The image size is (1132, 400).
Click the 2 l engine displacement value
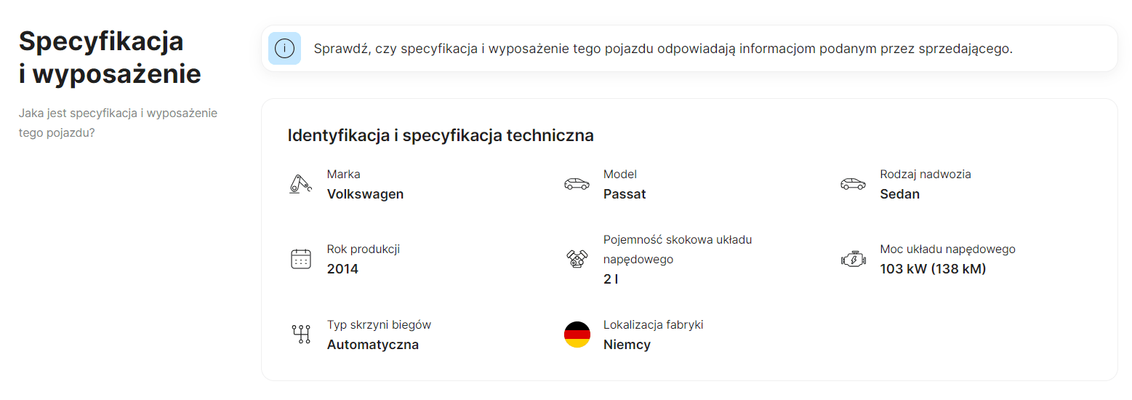pos(611,279)
